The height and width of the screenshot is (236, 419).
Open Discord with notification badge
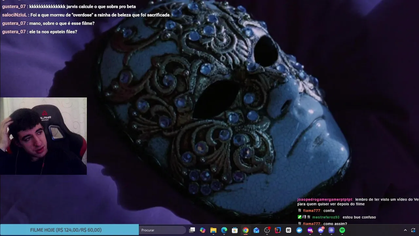321,230
